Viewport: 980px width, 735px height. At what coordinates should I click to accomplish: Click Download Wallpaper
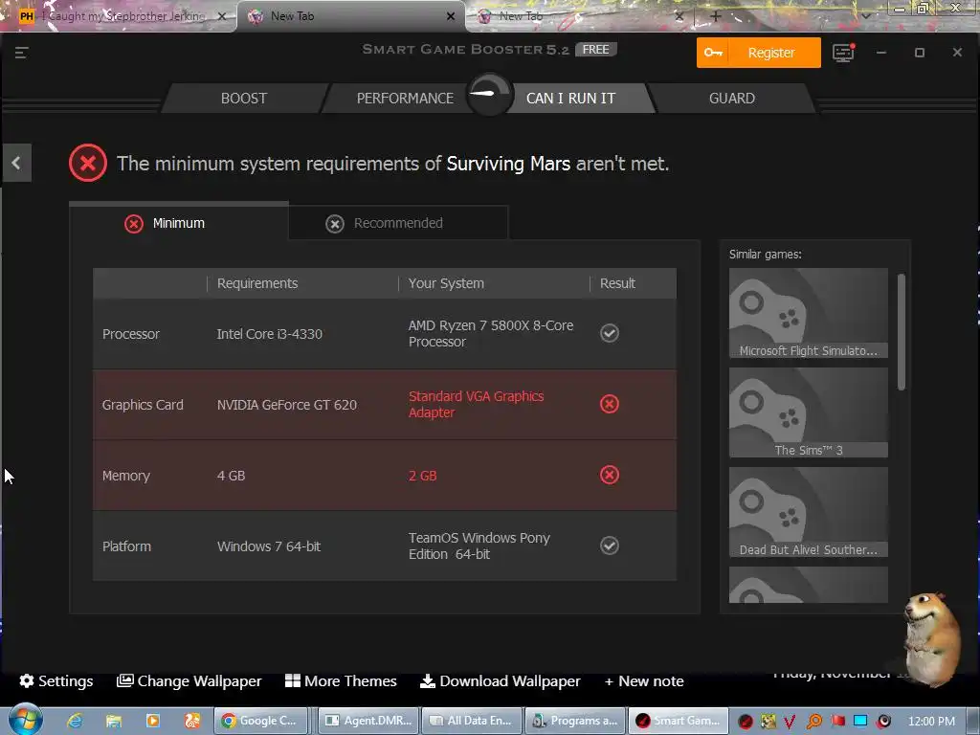[x=500, y=680]
